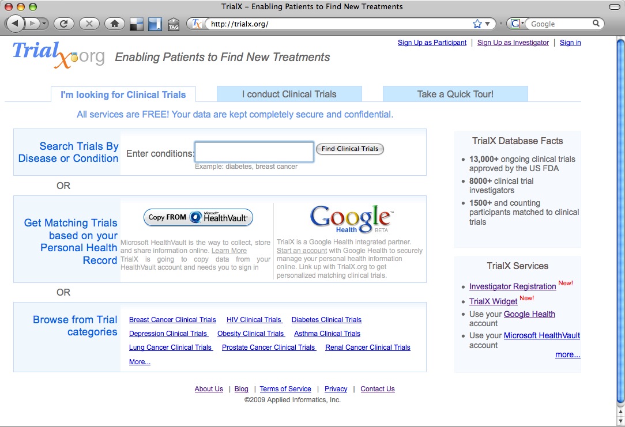This screenshot has width=625, height=427.
Task: Click the Google Health logo
Action: click(351, 219)
